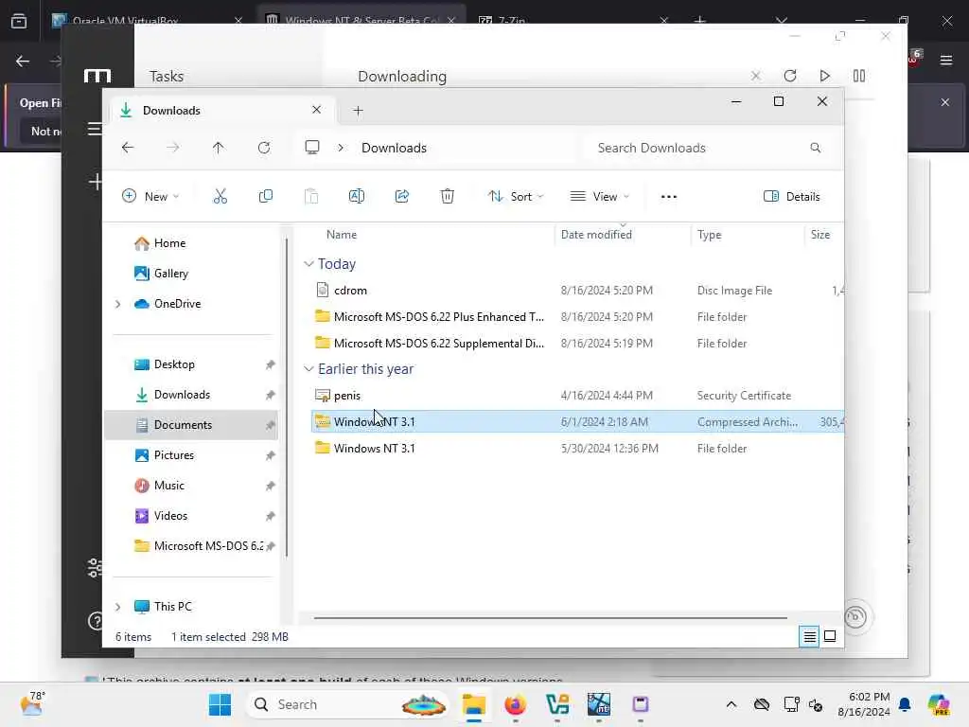This screenshot has width=969, height=727.
Task: Go back in the browser window
Action: (x=23, y=61)
